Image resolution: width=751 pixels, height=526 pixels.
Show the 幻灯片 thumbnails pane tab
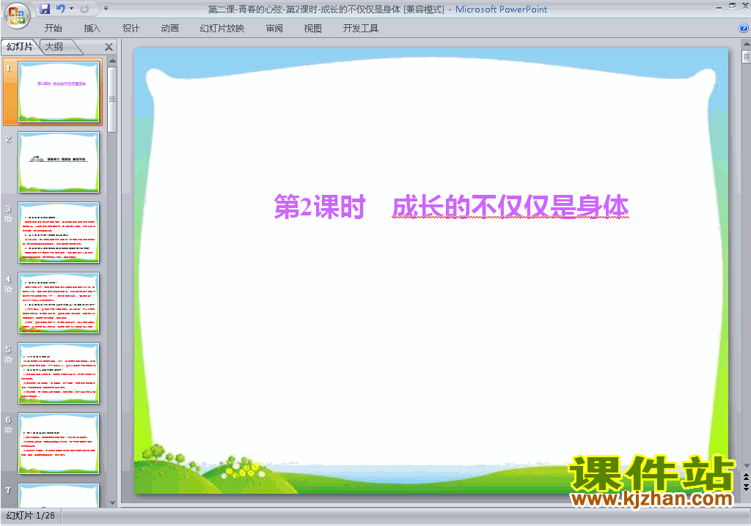pos(20,46)
